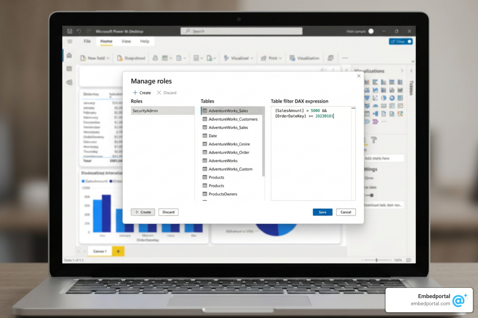Open the vertical Tables pane tab

[411, 88]
